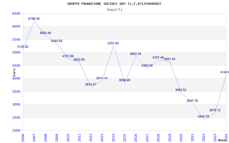Click the 3000 y-axis tick label
Screen dimensions: 229x143
[16, 105]
